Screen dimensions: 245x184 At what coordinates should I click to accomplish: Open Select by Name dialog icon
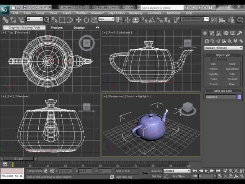(x=54, y=20)
